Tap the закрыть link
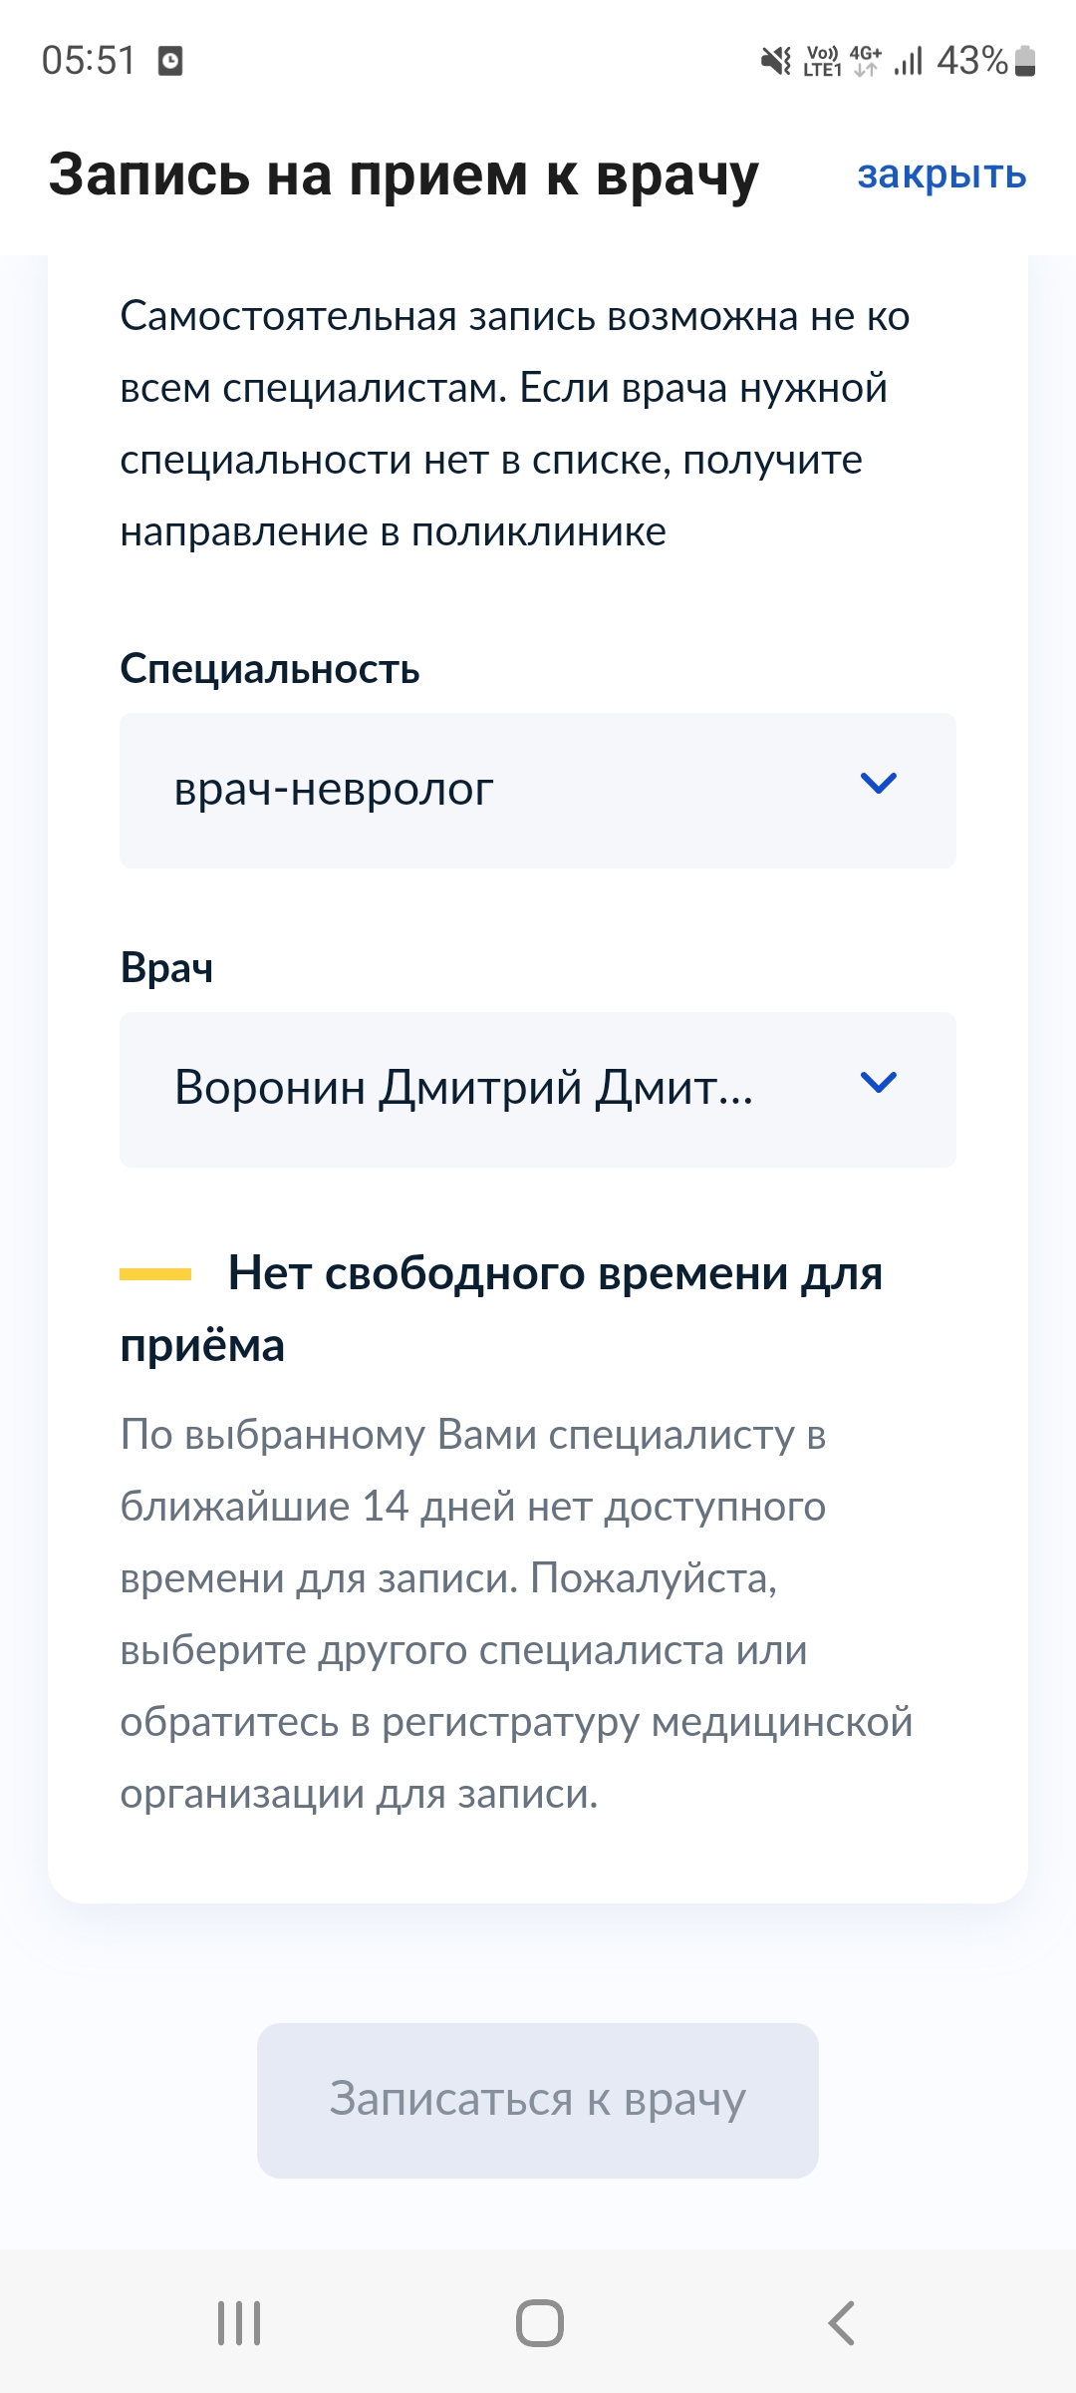Screen dimensions: 1076x2393 click(x=941, y=174)
